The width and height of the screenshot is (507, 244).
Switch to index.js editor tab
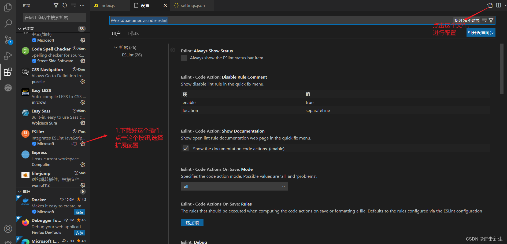pos(110,5)
